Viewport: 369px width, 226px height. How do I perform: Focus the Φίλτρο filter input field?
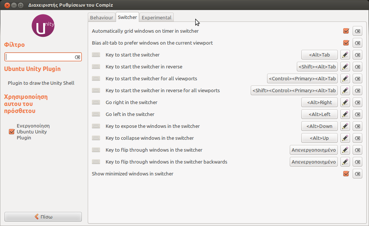39,57
